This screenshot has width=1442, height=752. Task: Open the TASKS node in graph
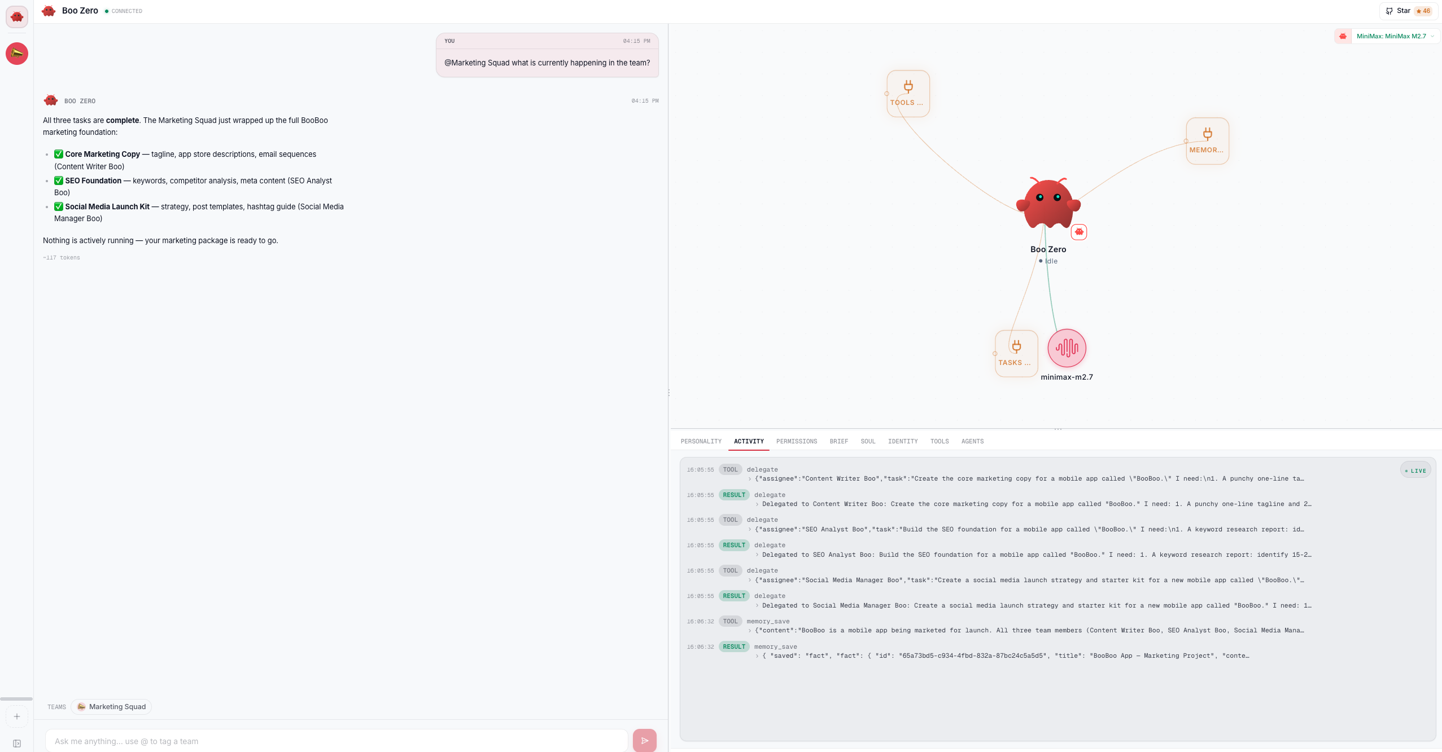pos(1016,354)
